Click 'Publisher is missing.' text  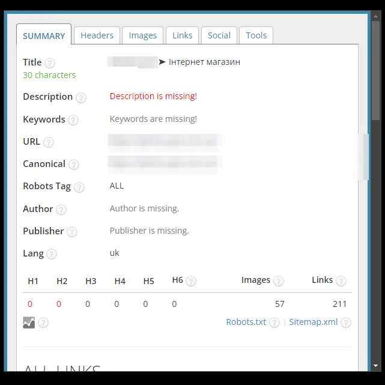point(150,231)
